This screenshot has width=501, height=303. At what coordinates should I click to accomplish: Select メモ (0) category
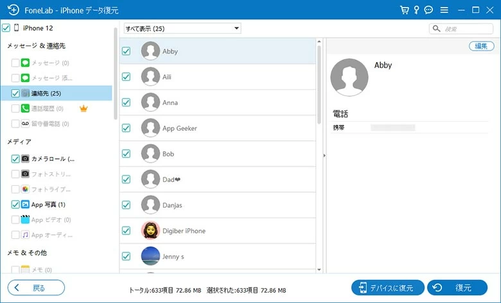(42, 270)
